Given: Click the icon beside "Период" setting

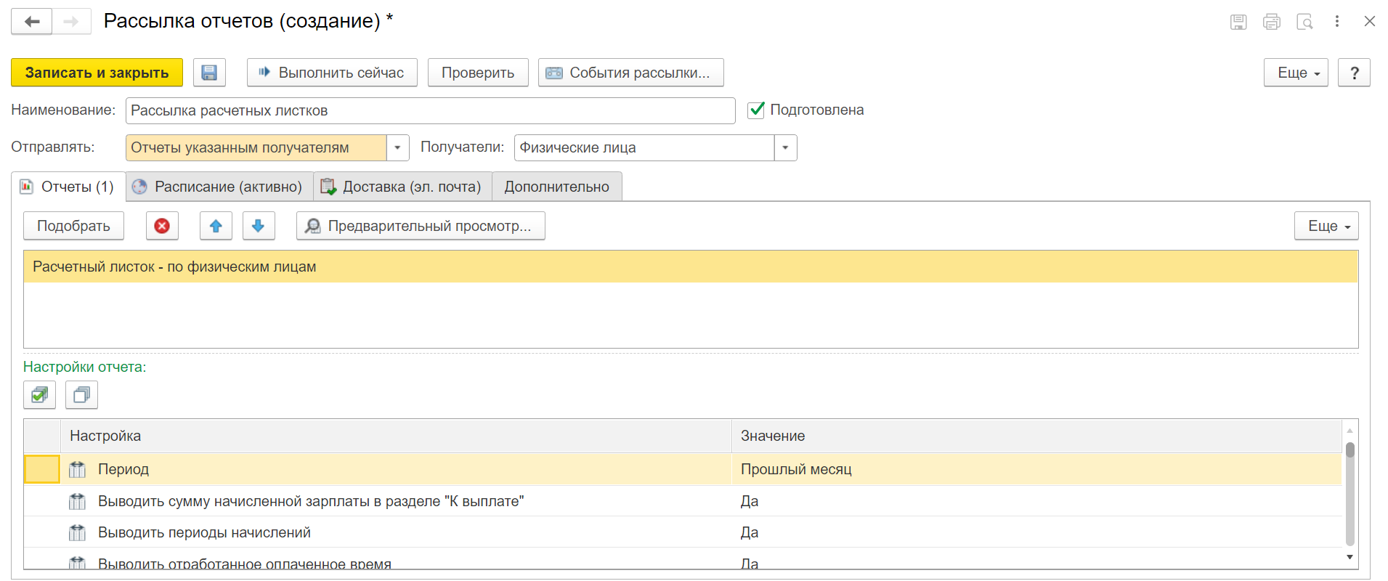Looking at the screenshot, I should tap(77, 470).
